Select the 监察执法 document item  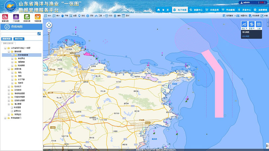click(16, 111)
